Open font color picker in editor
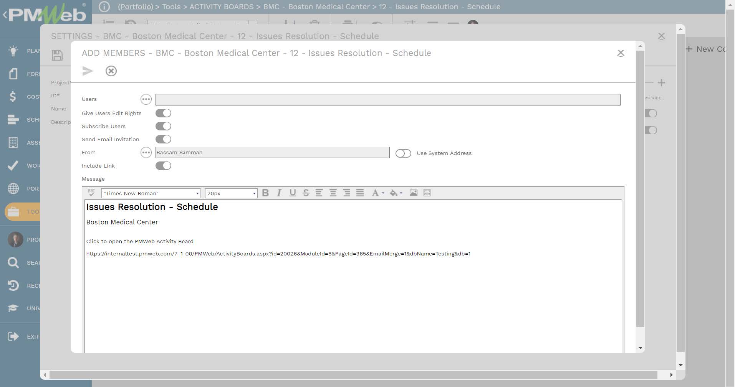The image size is (735, 387). pos(377,193)
